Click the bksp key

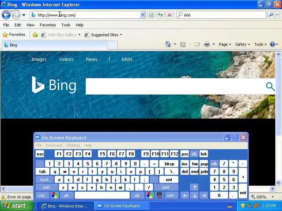click(169, 164)
